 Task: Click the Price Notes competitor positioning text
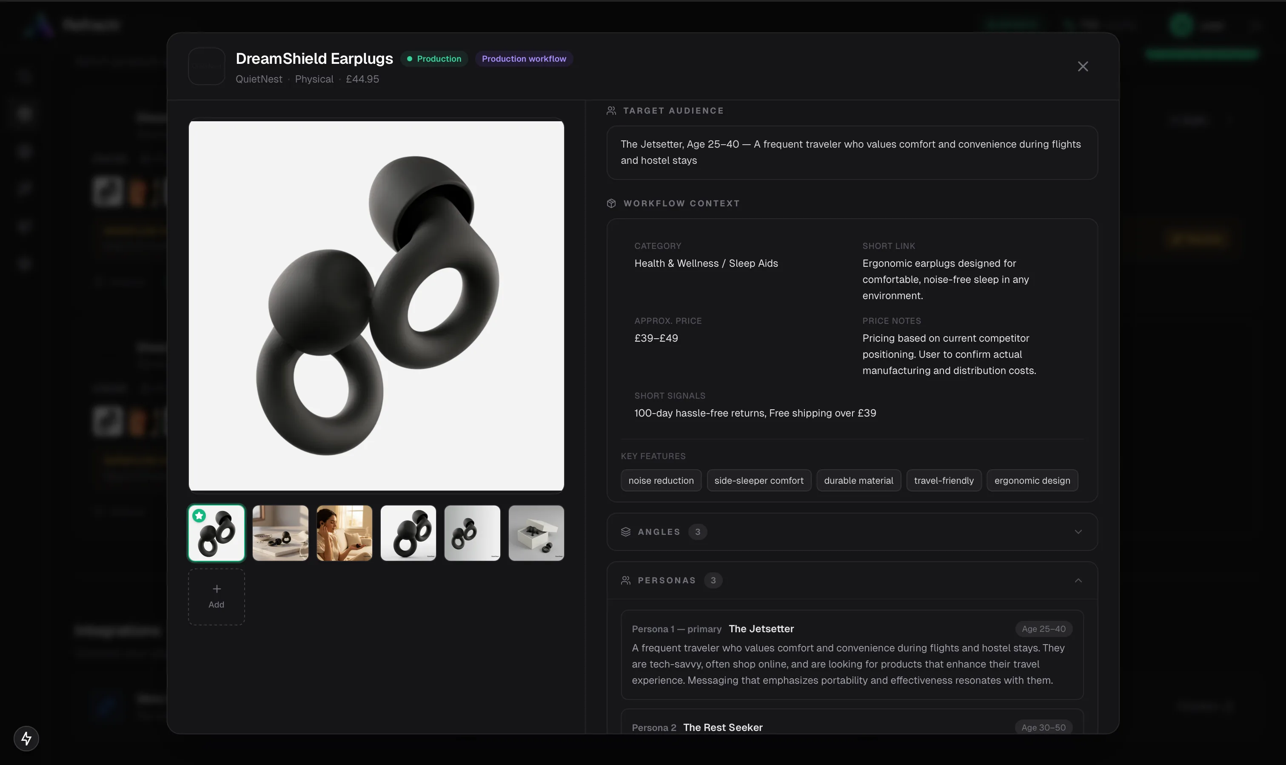coord(949,354)
